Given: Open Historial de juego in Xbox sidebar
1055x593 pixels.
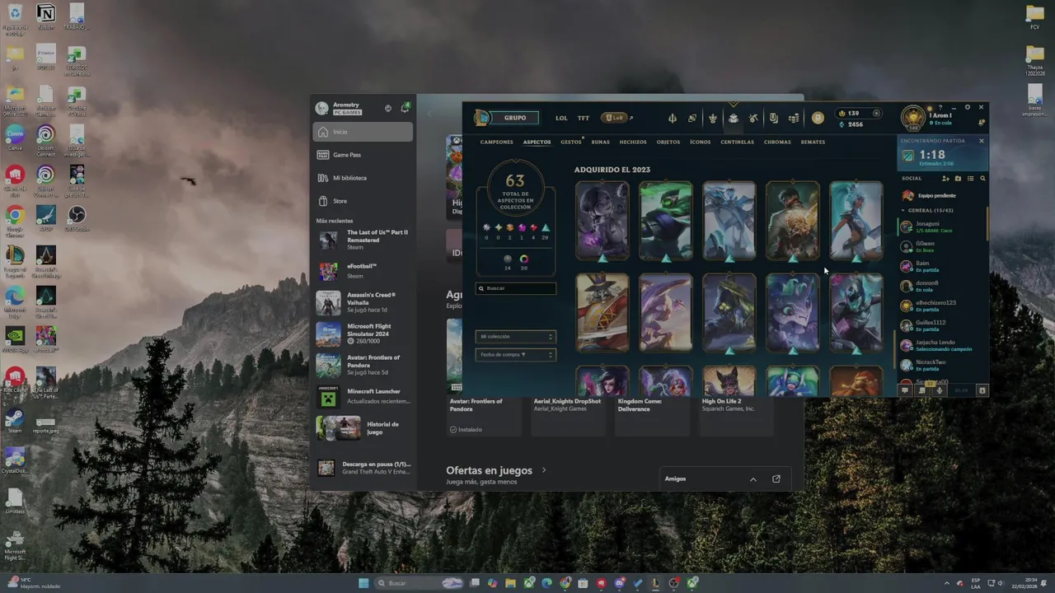Looking at the screenshot, I should pyautogui.click(x=363, y=428).
